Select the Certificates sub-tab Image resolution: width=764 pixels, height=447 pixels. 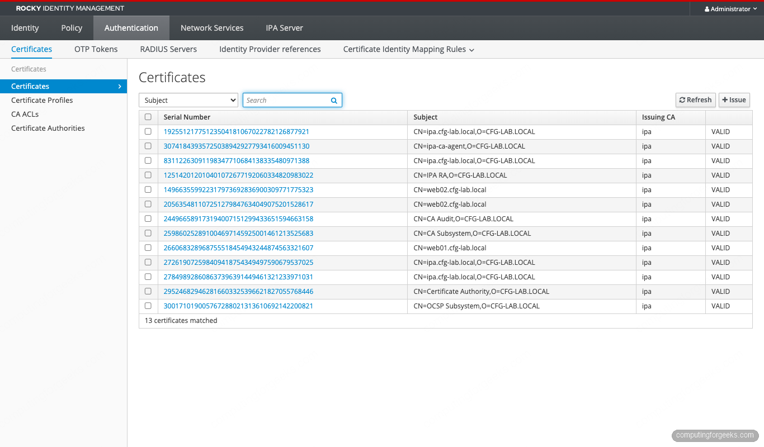coord(32,49)
